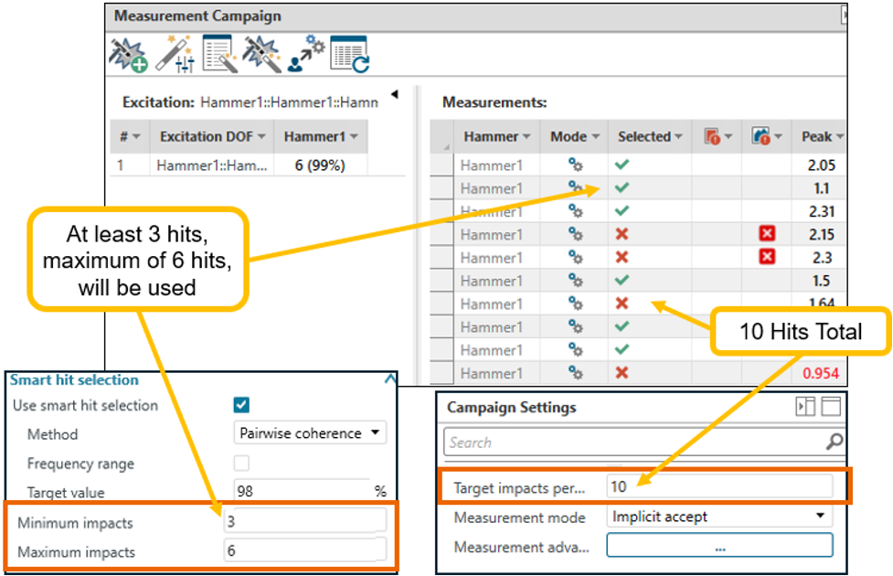893x576 pixels.
Task: Open the user gears settings icon
Action: (x=305, y=54)
